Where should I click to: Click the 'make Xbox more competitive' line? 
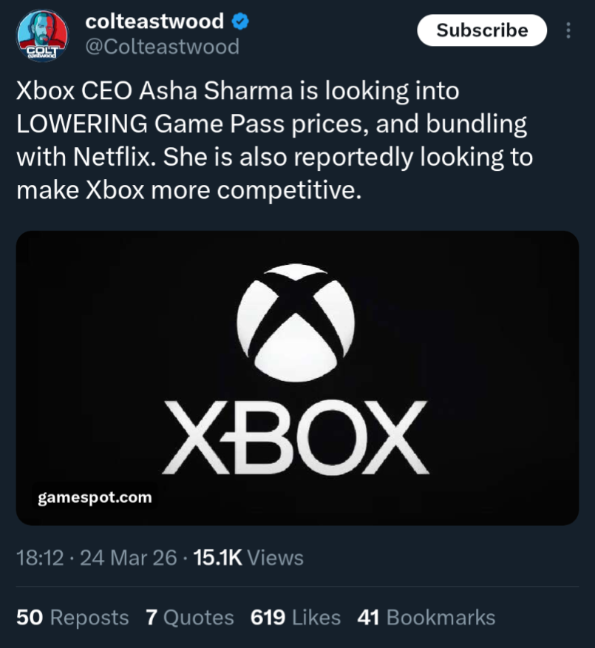[189, 191]
